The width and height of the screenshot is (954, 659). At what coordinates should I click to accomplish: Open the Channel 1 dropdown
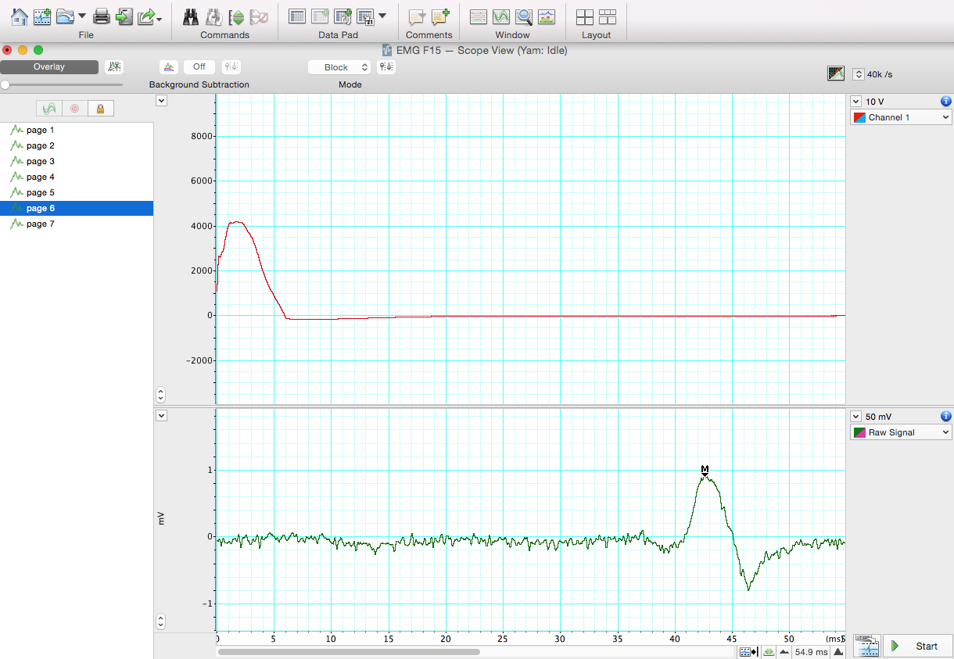tap(901, 117)
